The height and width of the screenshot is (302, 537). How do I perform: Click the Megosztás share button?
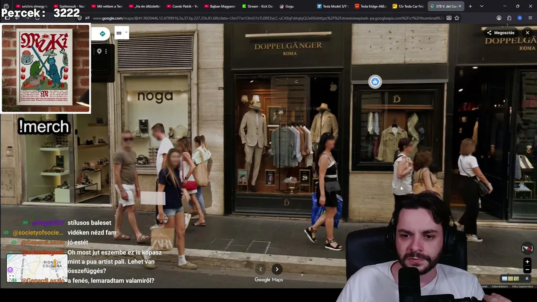[x=501, y=33]
